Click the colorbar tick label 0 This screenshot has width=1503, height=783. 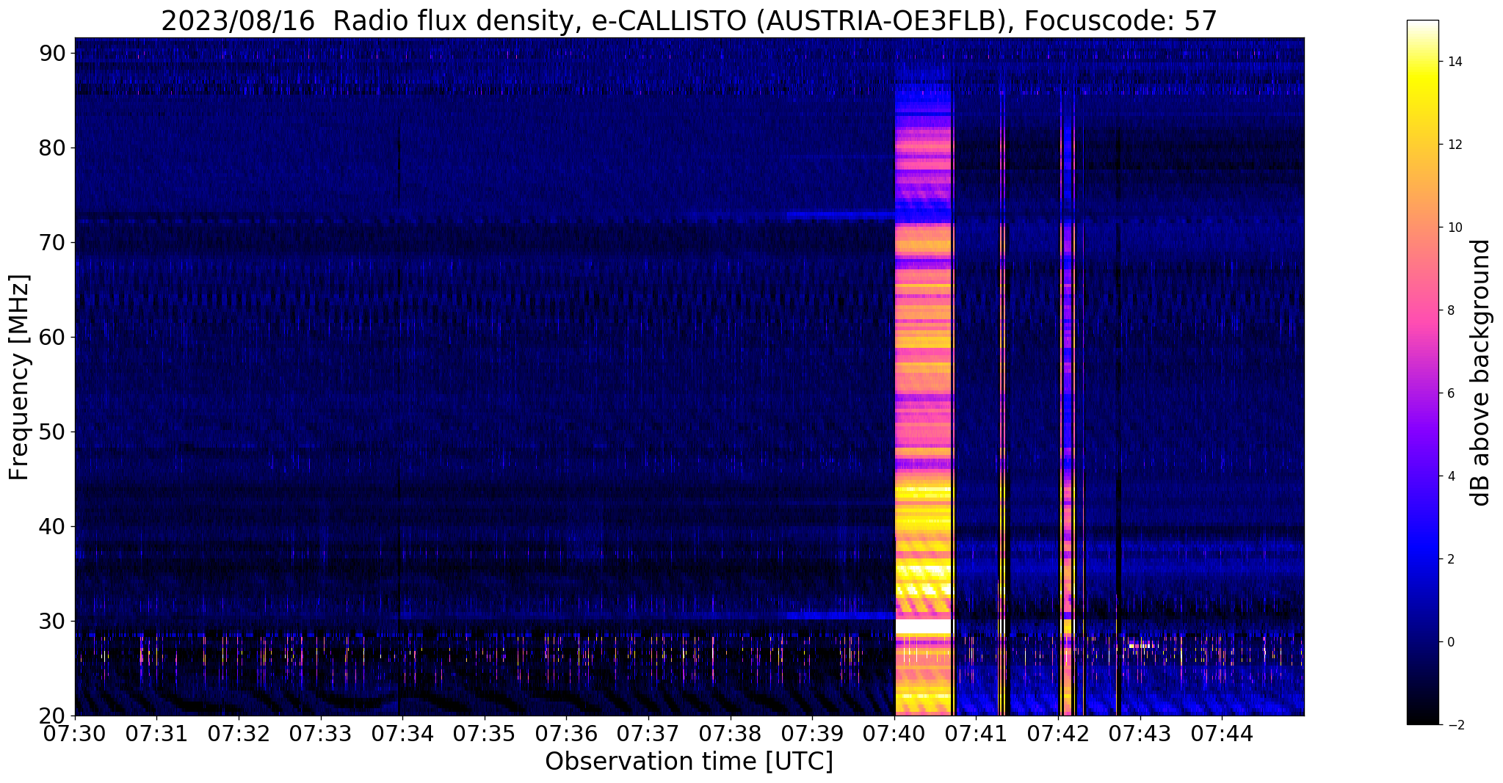coord(1451,642)
